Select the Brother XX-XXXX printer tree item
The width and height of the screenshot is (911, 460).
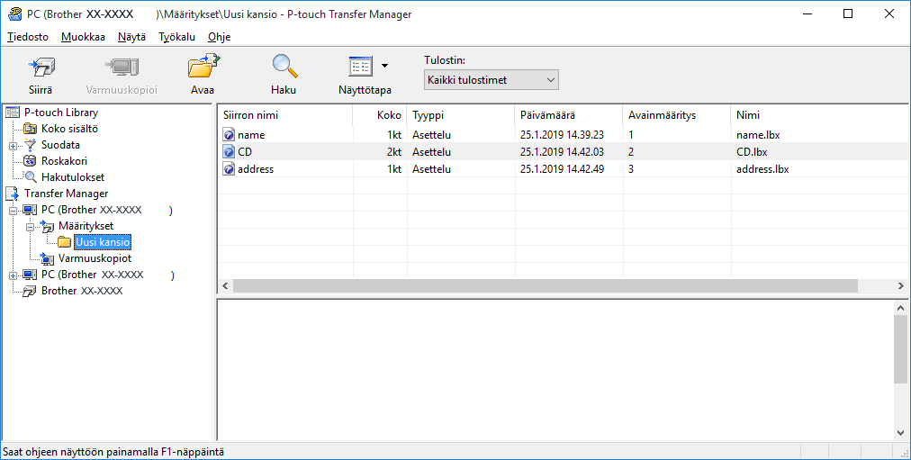point(82,291)
